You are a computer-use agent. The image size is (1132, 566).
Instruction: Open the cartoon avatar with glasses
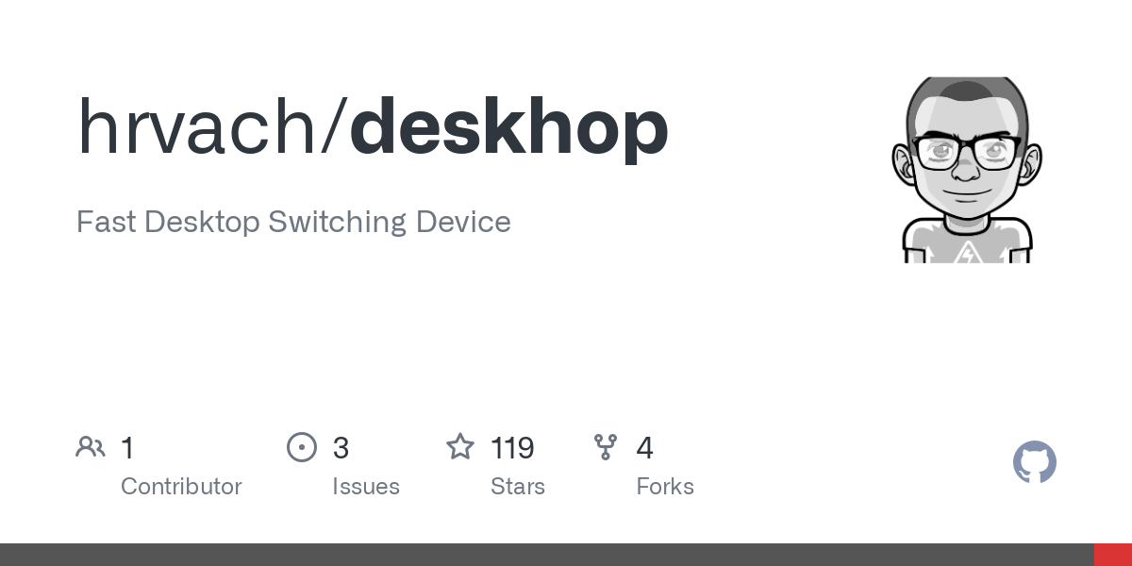click(966, 170)
